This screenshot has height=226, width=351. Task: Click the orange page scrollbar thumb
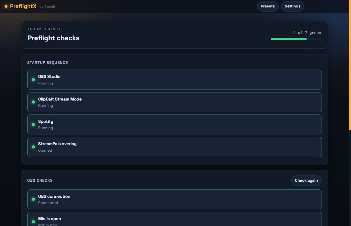[350, 65]
